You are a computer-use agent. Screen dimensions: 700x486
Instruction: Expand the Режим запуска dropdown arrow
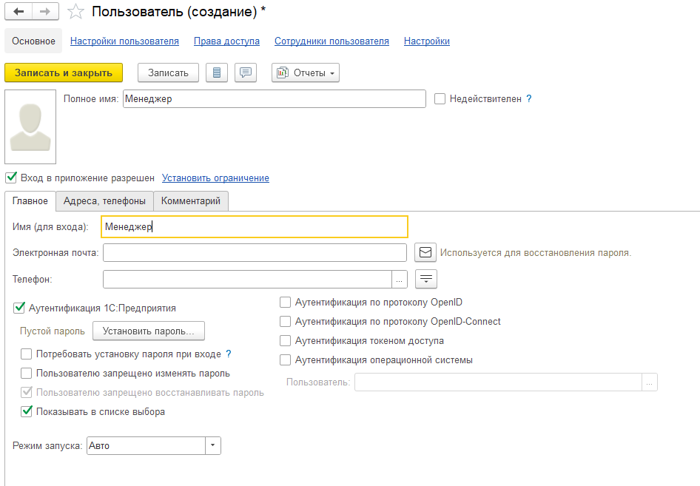point(213,445)
